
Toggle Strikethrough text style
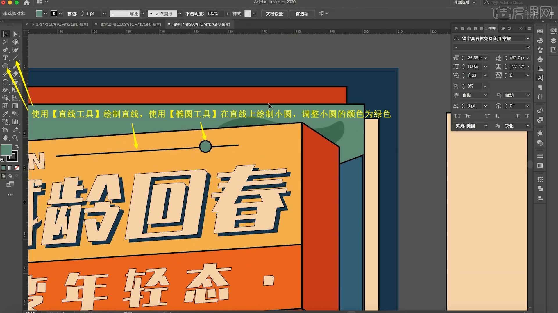(527, 116)
